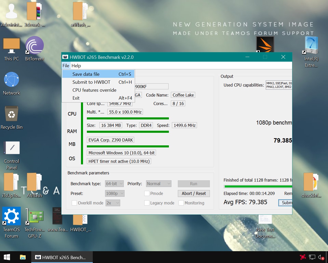Open This PC desktop icon
Screen dimensions: 328x263
11,49
